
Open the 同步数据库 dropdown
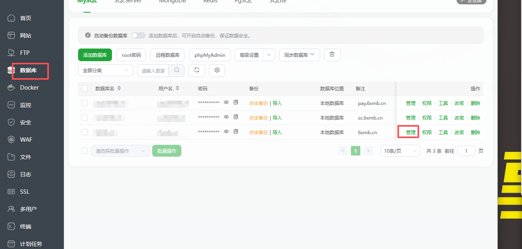(299, 55)
